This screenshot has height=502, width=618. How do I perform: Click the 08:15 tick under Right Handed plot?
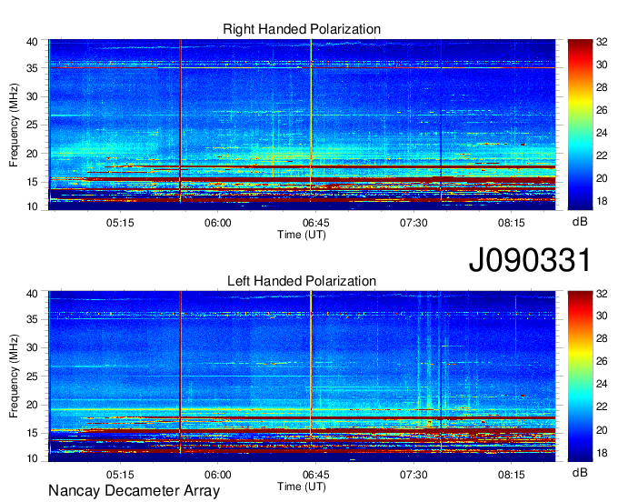[x=511, y=223]
